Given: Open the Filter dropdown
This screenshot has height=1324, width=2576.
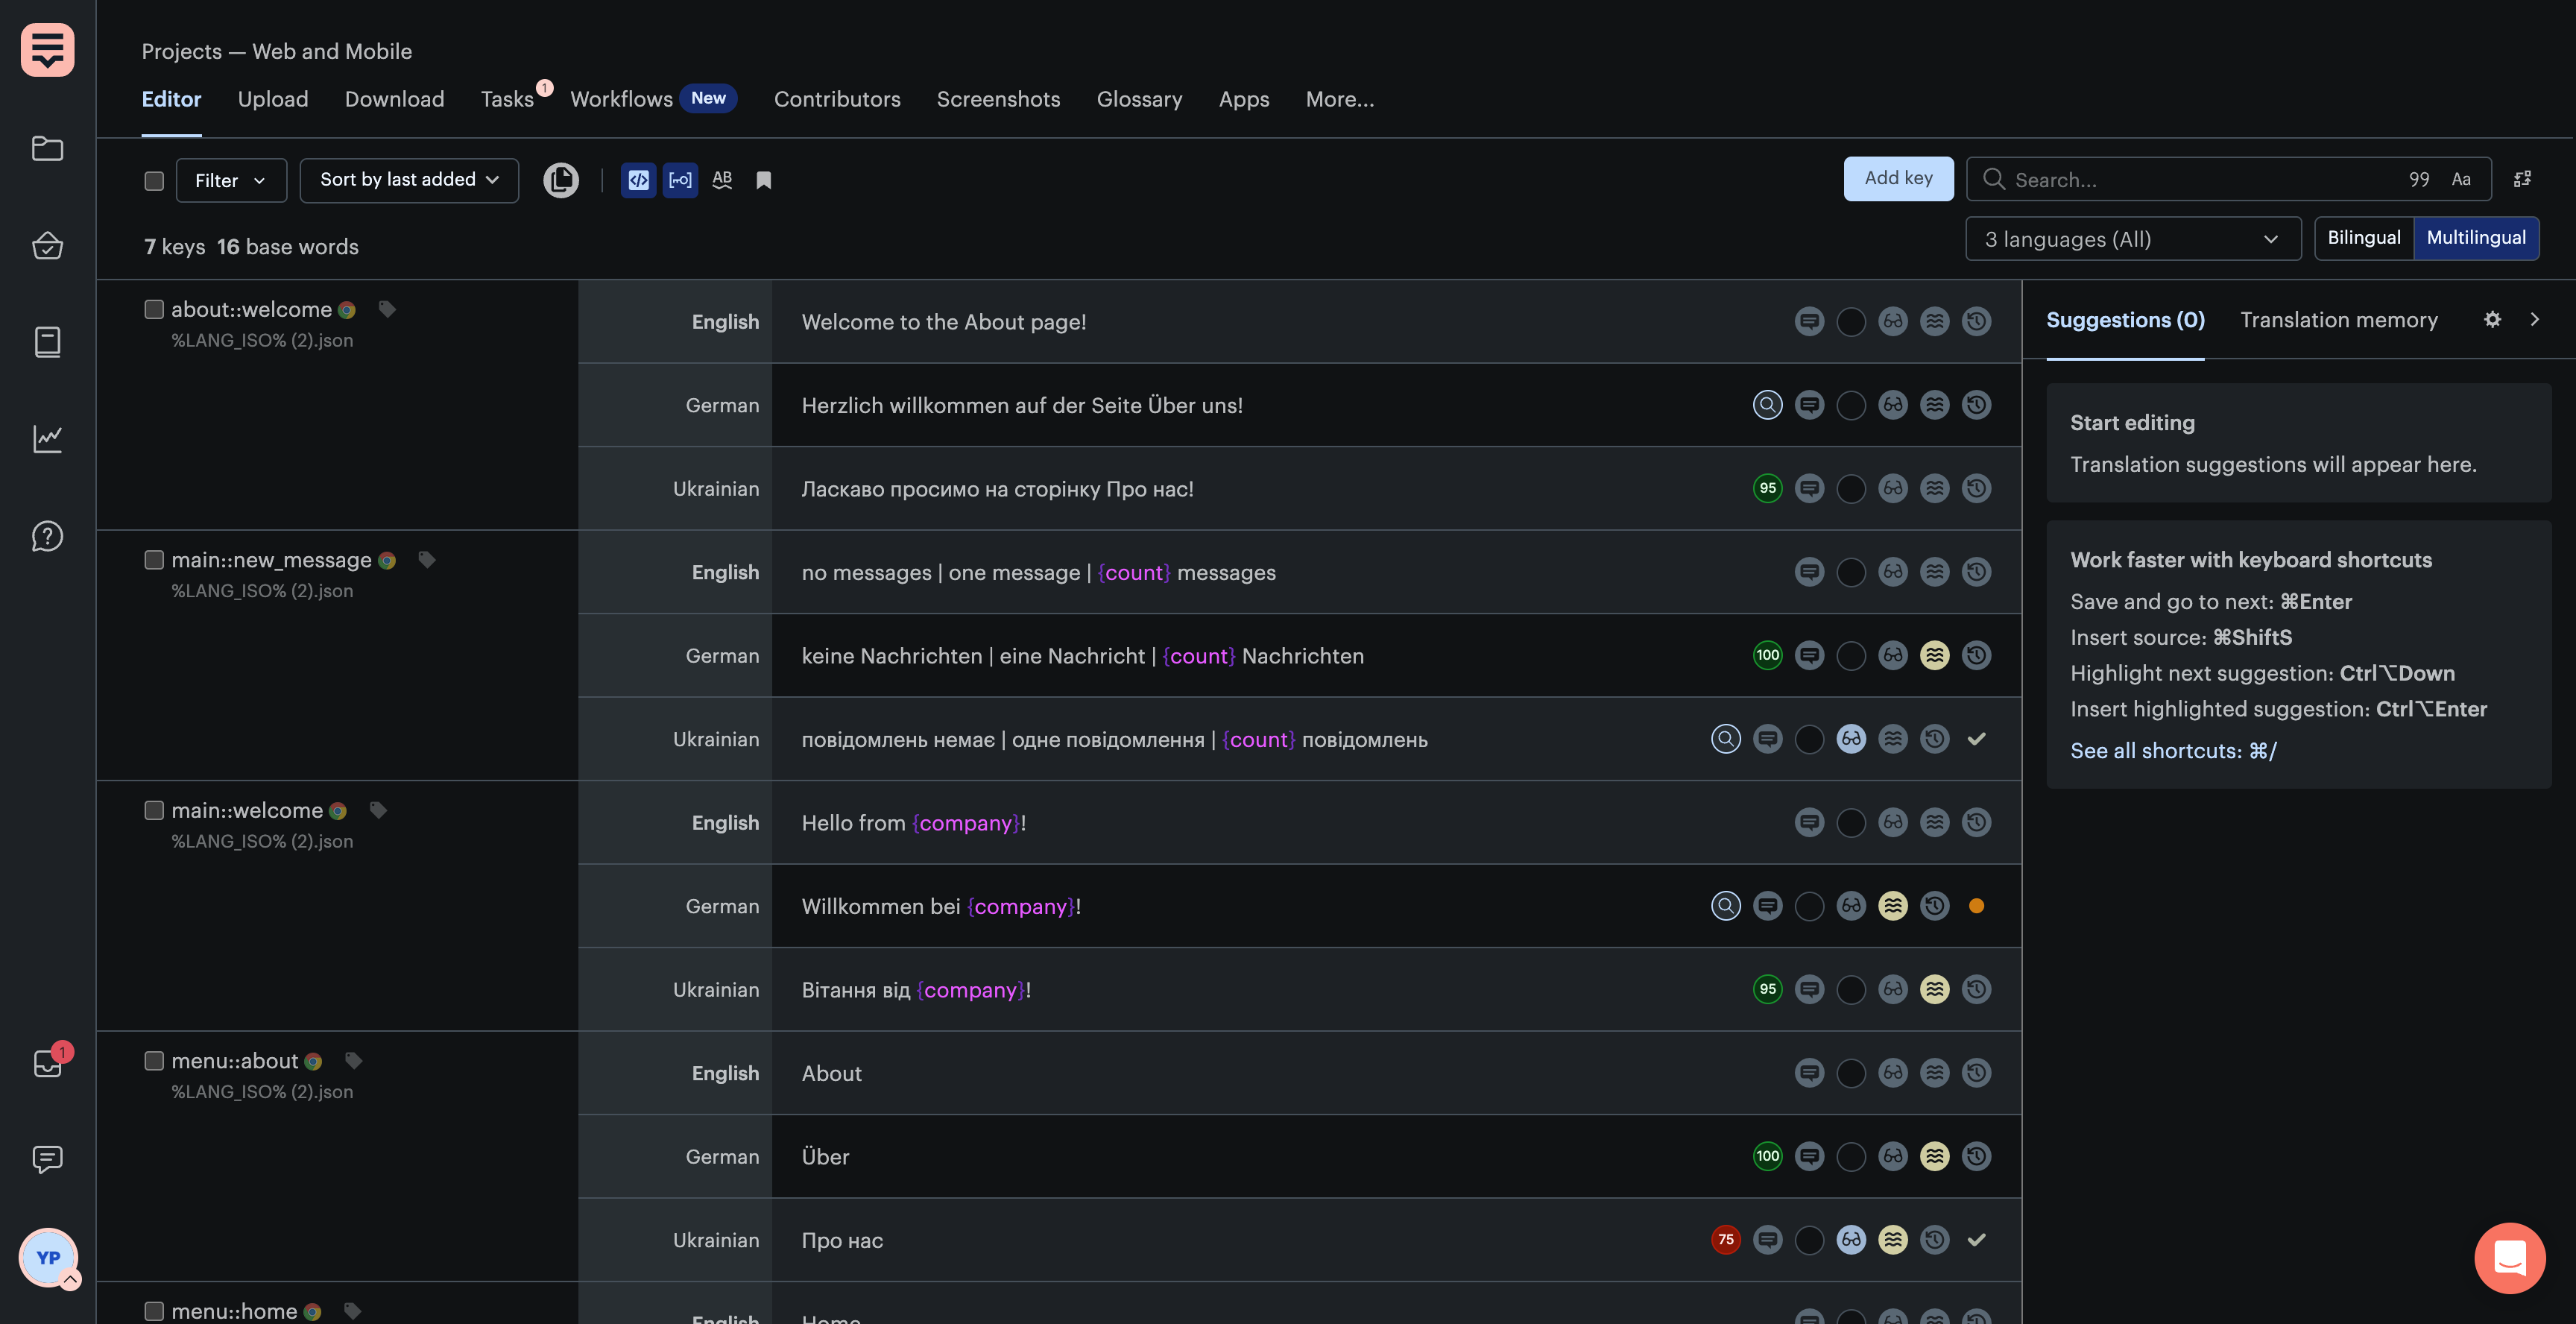Looking at the screenshot, I should [231, 181].
